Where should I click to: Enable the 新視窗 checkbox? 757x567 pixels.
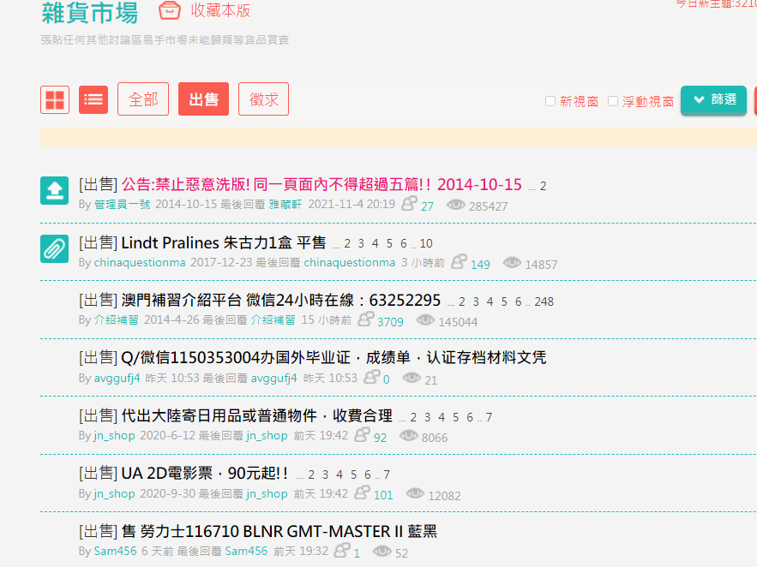click(550, 101)
